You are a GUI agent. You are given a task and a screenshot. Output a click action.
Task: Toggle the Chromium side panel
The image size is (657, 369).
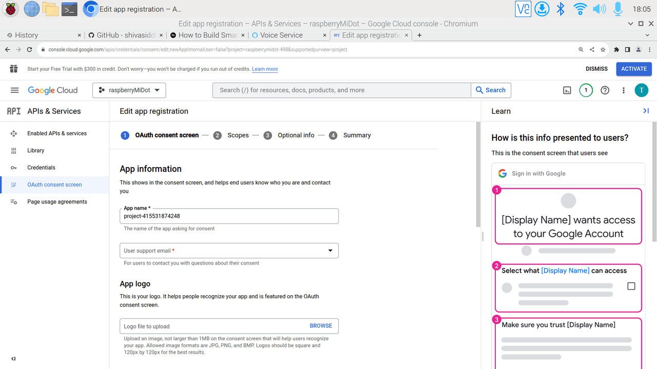627,50
